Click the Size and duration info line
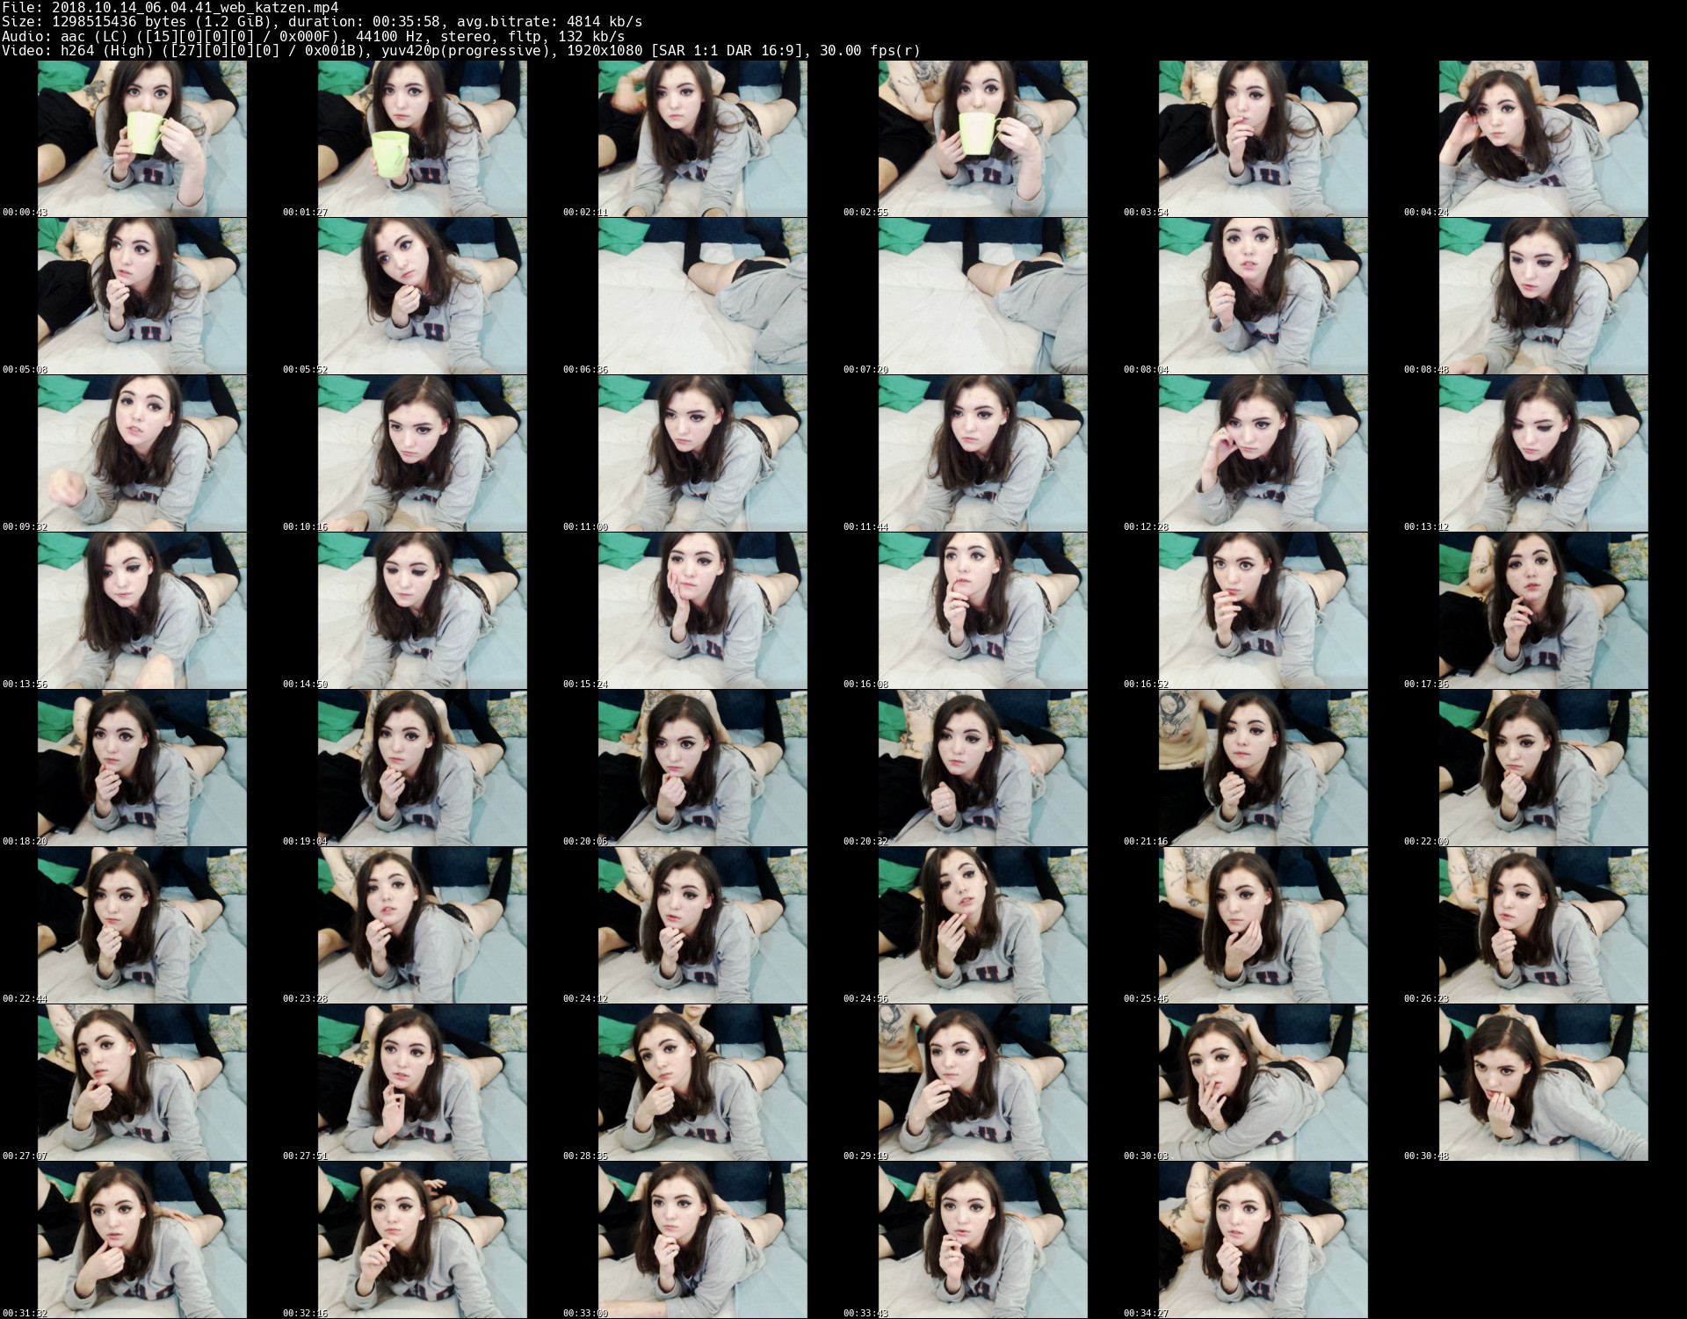This screenshot has width=1687, height=1319. (x=322, y=22)
